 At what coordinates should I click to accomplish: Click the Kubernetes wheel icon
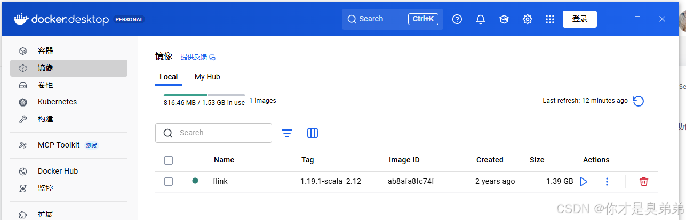23,102
